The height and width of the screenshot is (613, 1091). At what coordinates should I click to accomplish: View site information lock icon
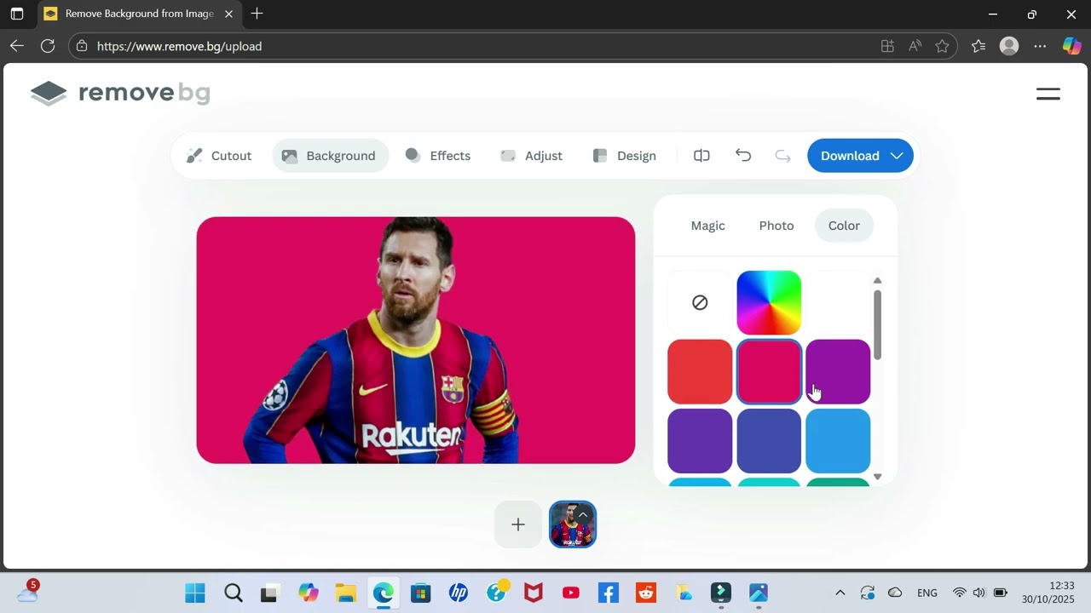click(x=82, y=46)
